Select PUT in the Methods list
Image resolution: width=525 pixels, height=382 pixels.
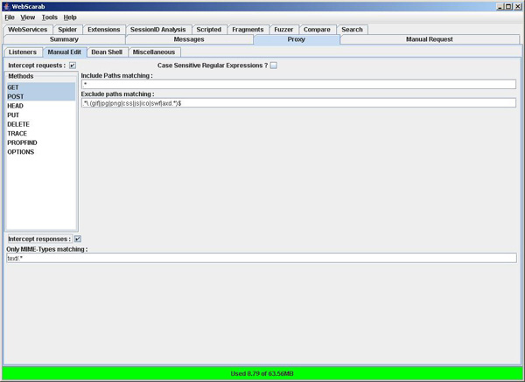pos(41,115)
